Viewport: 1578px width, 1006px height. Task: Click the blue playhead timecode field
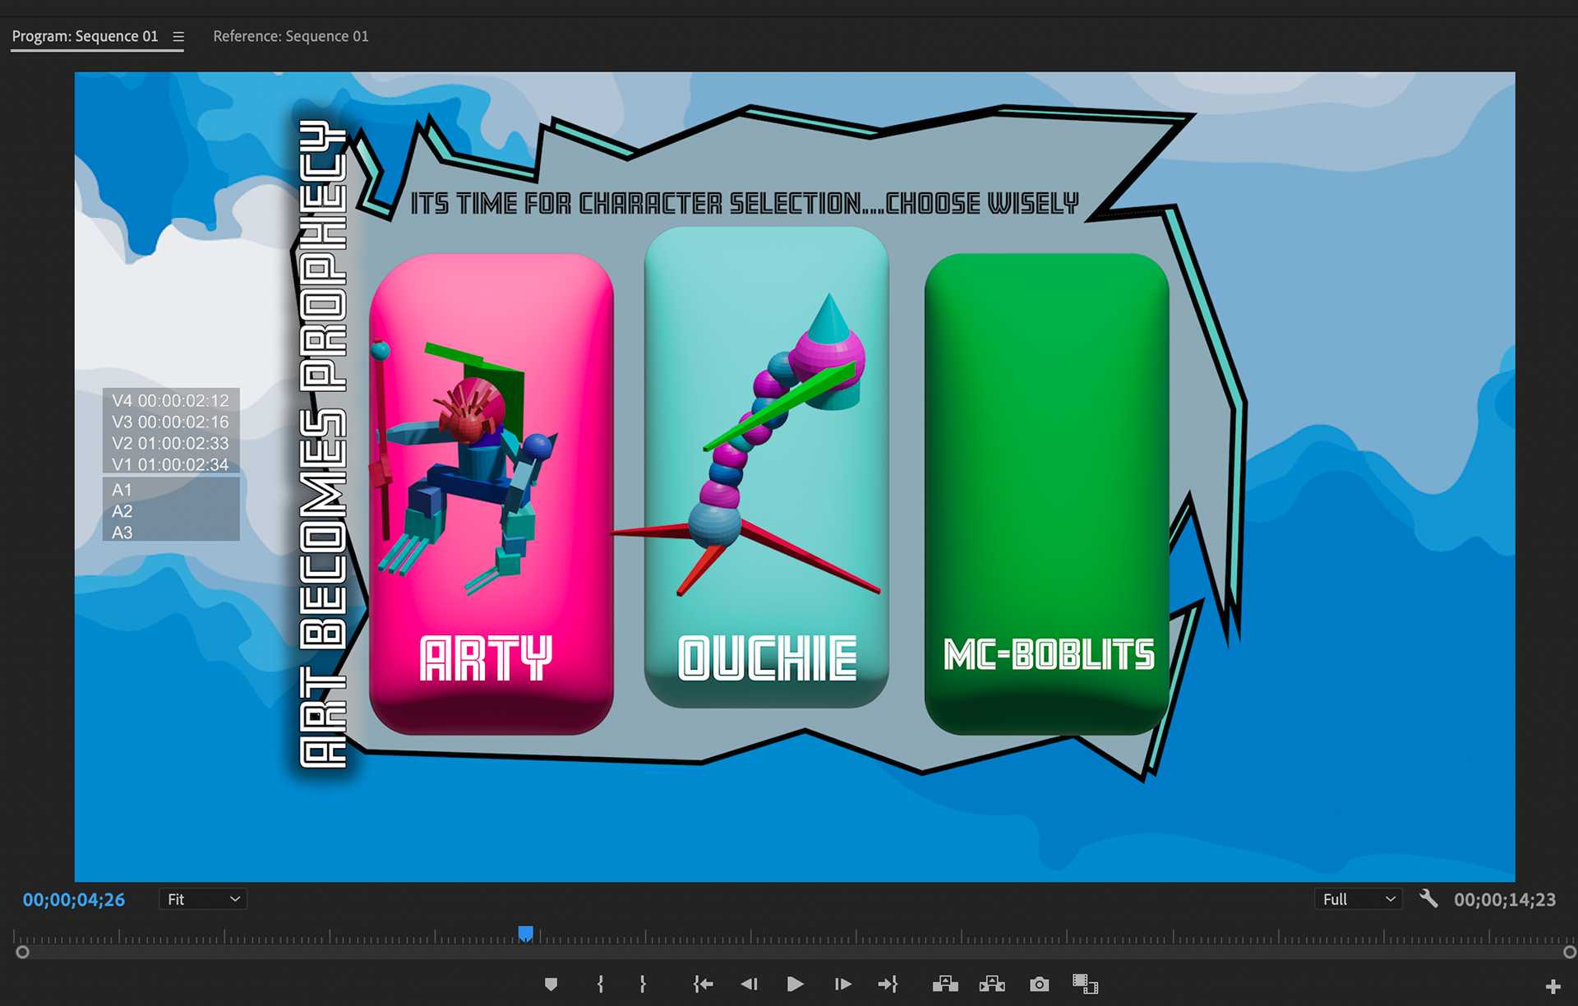pyautogui.click(x=74, y=900)
